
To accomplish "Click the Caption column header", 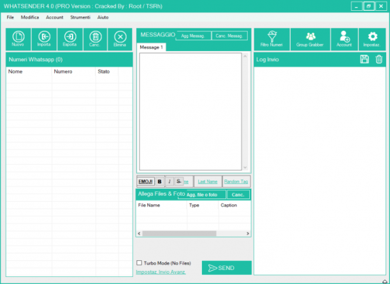I will pos(235,206).
